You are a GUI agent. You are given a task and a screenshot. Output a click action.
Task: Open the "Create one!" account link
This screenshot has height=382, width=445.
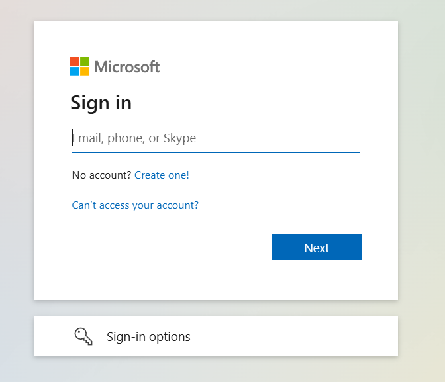tap(162, 175)
